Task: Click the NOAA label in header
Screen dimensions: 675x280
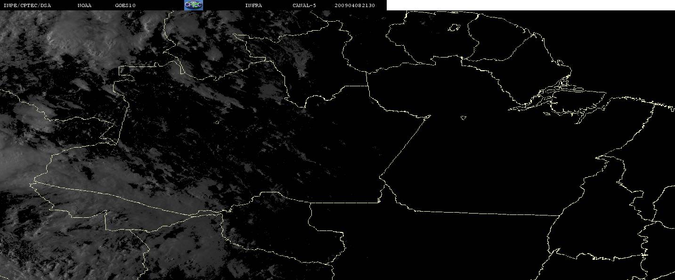Action: point(84,5)
